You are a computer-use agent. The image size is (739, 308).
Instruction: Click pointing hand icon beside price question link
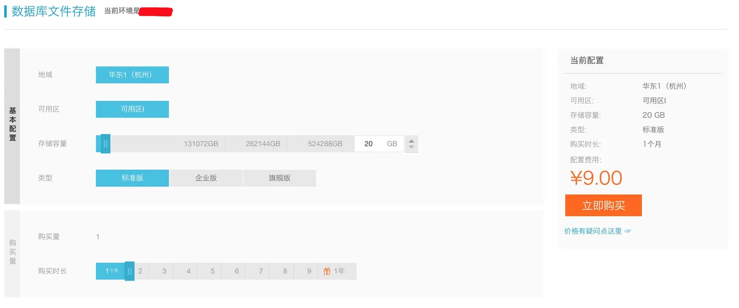628,231
